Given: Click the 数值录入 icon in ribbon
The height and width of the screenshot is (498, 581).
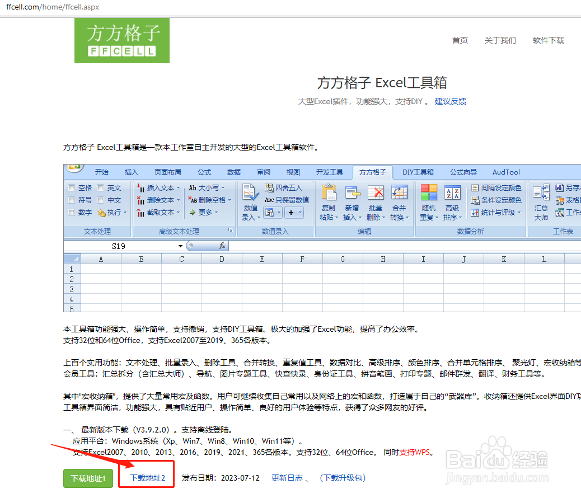Looking at the screenshot, I should click(x=250, y=192).
